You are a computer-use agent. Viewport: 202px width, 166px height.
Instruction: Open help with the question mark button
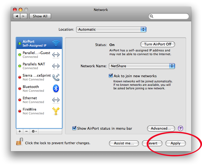click(x=180, y=128)
